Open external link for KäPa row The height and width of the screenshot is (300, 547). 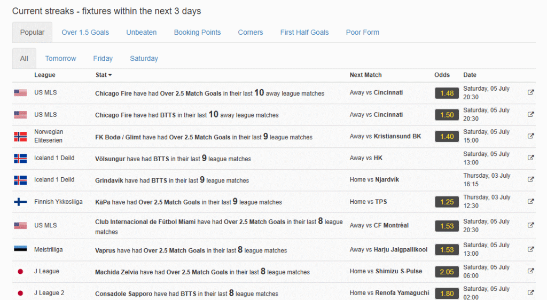click(x=530, y=201)
